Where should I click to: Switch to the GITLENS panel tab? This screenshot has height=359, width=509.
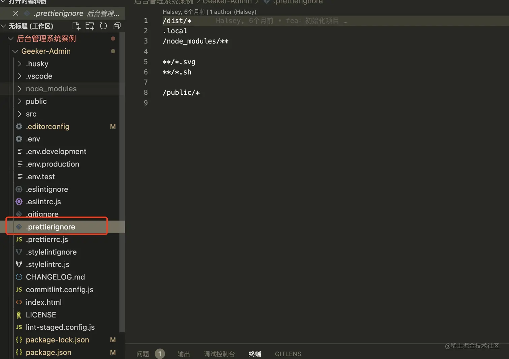tap(288, 354)
